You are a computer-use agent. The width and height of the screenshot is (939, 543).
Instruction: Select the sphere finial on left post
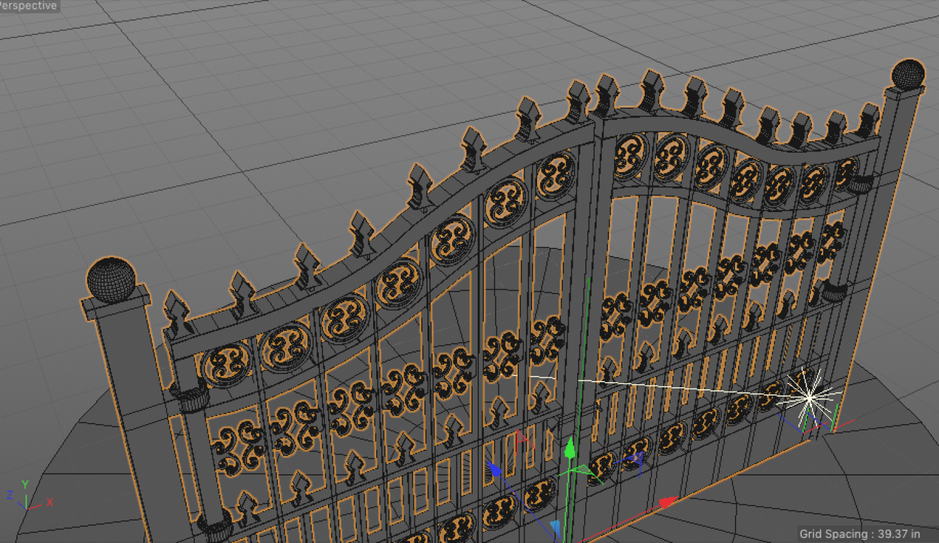pyautogui.click(x=111, y=280)
